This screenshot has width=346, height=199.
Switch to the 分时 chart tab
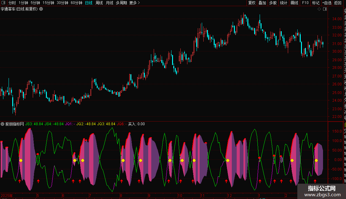(12, 3)
